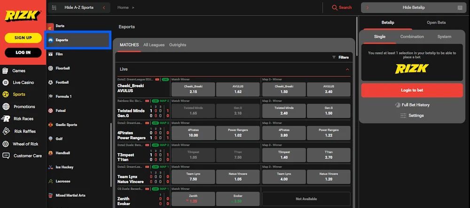The height and width of the screenshot is (208, 470).
Task: Click the Handball icon
Action: tap(50, 153)
